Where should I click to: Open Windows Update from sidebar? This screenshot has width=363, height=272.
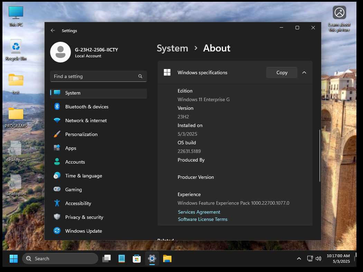83,231
